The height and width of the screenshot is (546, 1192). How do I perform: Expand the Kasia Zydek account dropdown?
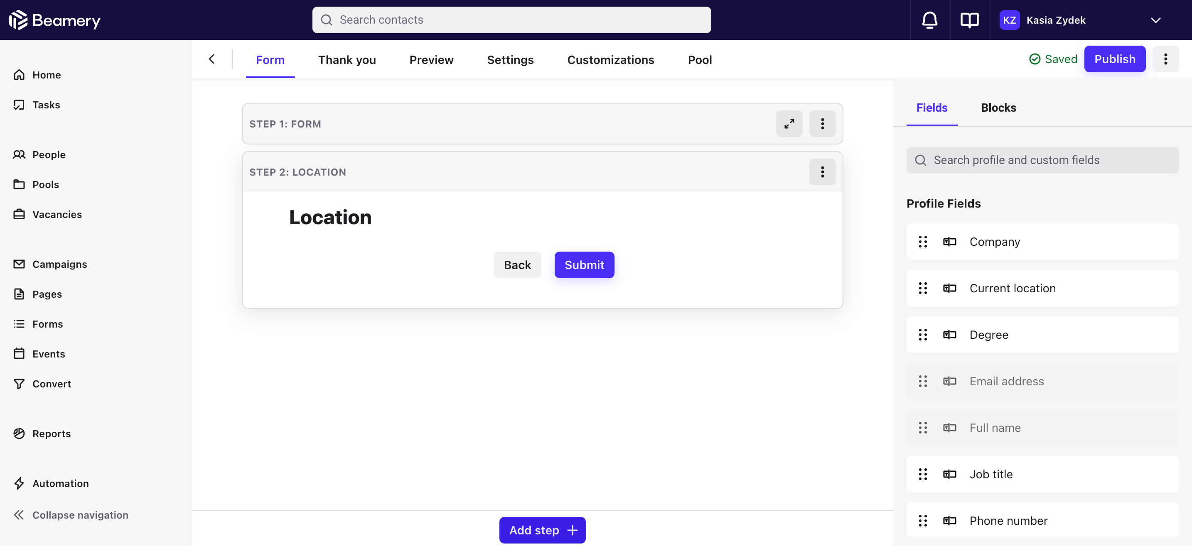click(1155, 20)
